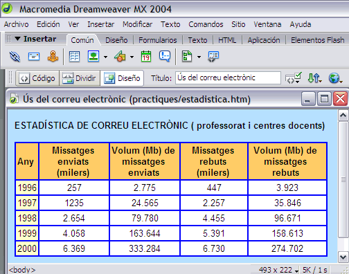Close the estadistica.htm document window
The width and height of the screenshot is (349, 274).
(x=340, y=99)
